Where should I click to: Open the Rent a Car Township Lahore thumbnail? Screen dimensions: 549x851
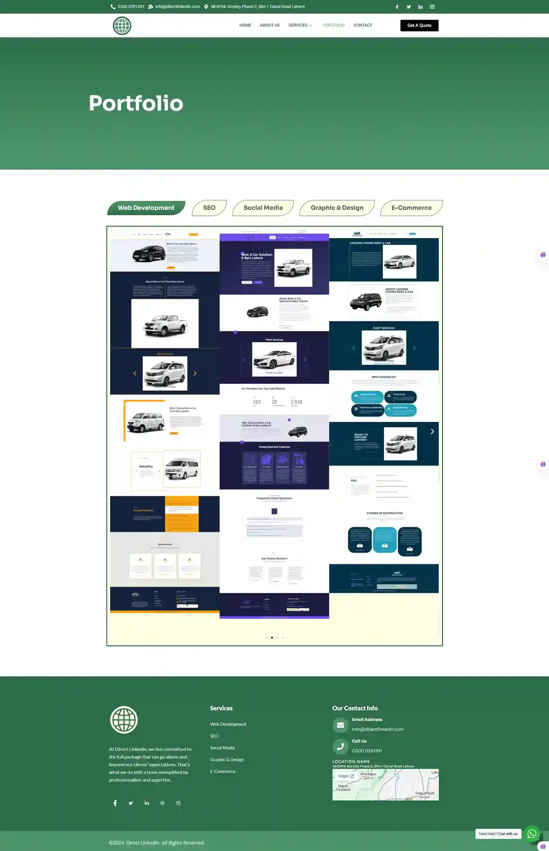click(x=165, y=421)
